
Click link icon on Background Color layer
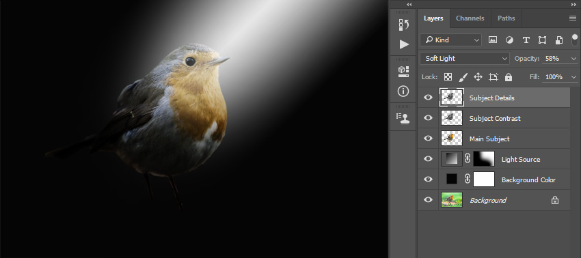[468, 179]
